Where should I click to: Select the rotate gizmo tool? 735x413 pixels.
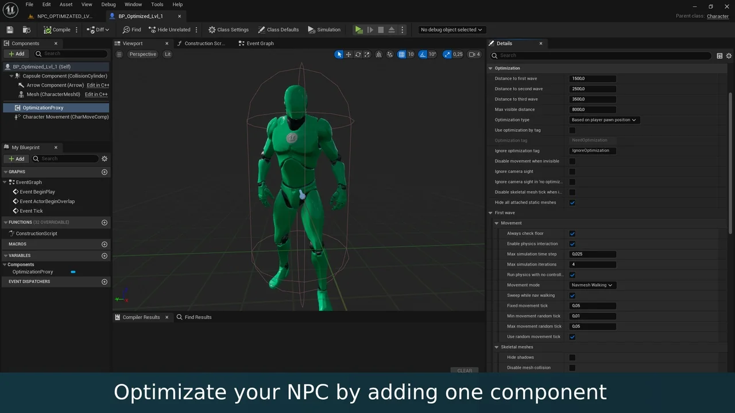358,54
